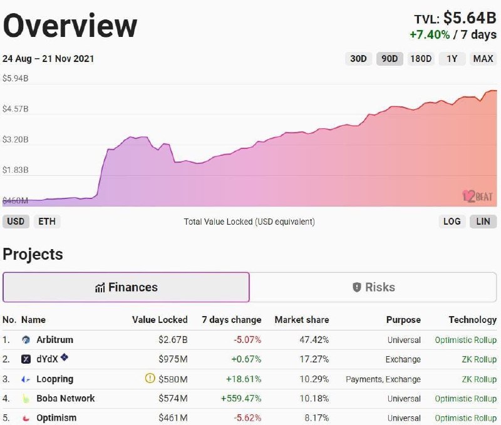Image resolution: width=501 pixels, height=425 pixels.
Task: Select the 90D time range
Action: coord(390,59)
